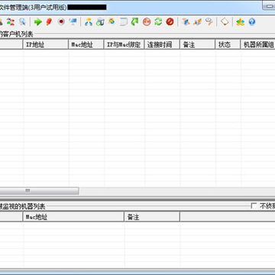The height and width of the screenshot is (275, 275).
Task: Click the yellow-green star icon
Action: point(240,22)
